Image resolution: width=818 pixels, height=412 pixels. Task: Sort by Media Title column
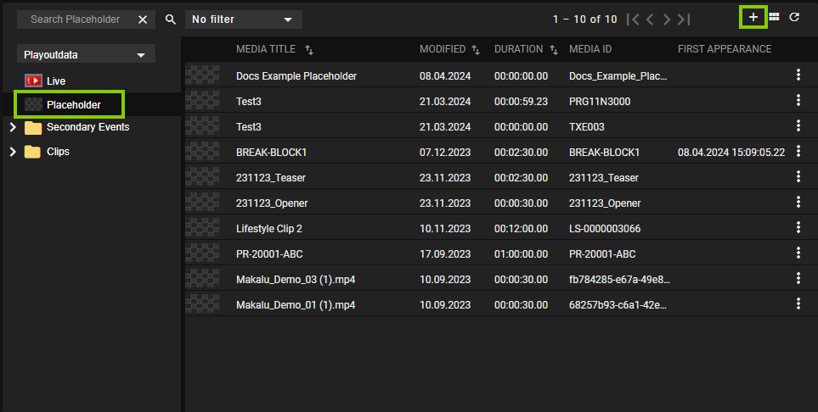click(309, 50)
